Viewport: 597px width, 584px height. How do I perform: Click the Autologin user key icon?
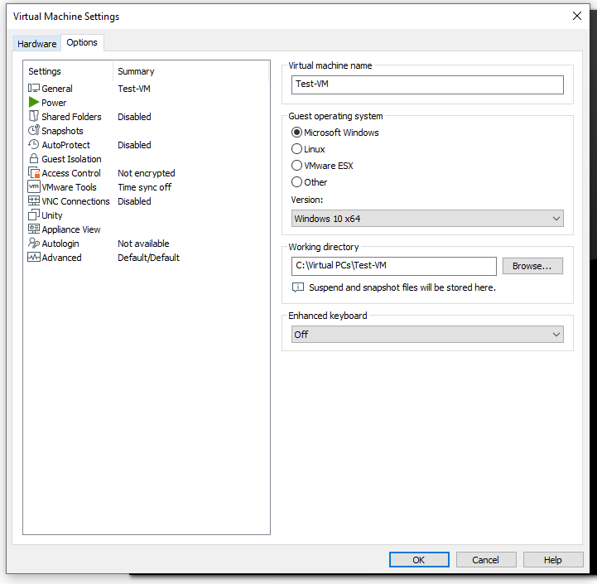(x=33, y=243)
